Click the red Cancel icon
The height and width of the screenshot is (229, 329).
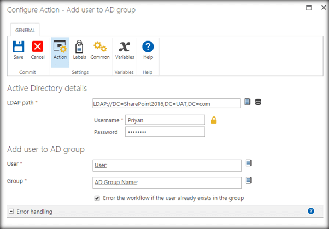click(38, 47)
